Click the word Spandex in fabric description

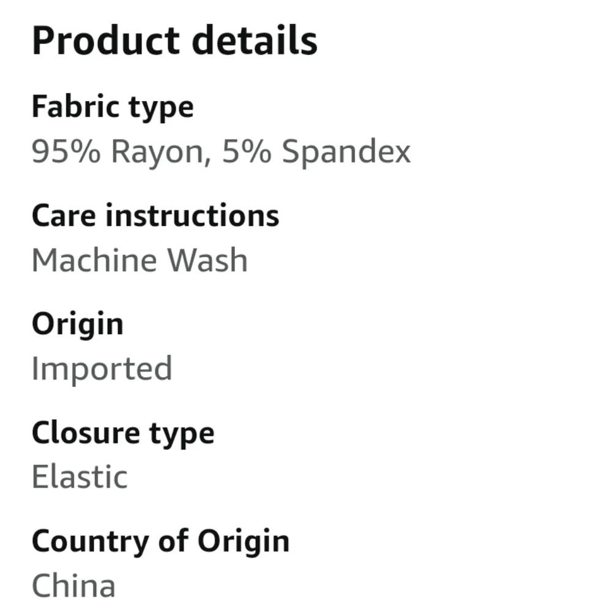click(346, 152)
